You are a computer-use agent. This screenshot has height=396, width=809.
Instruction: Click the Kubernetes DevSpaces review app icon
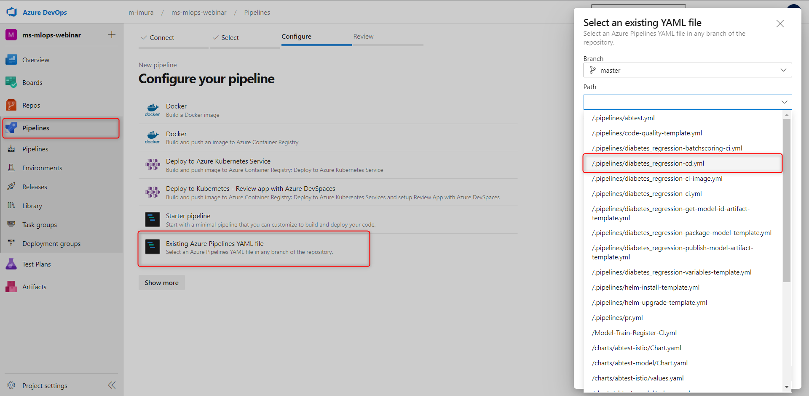tap(153, 192)
